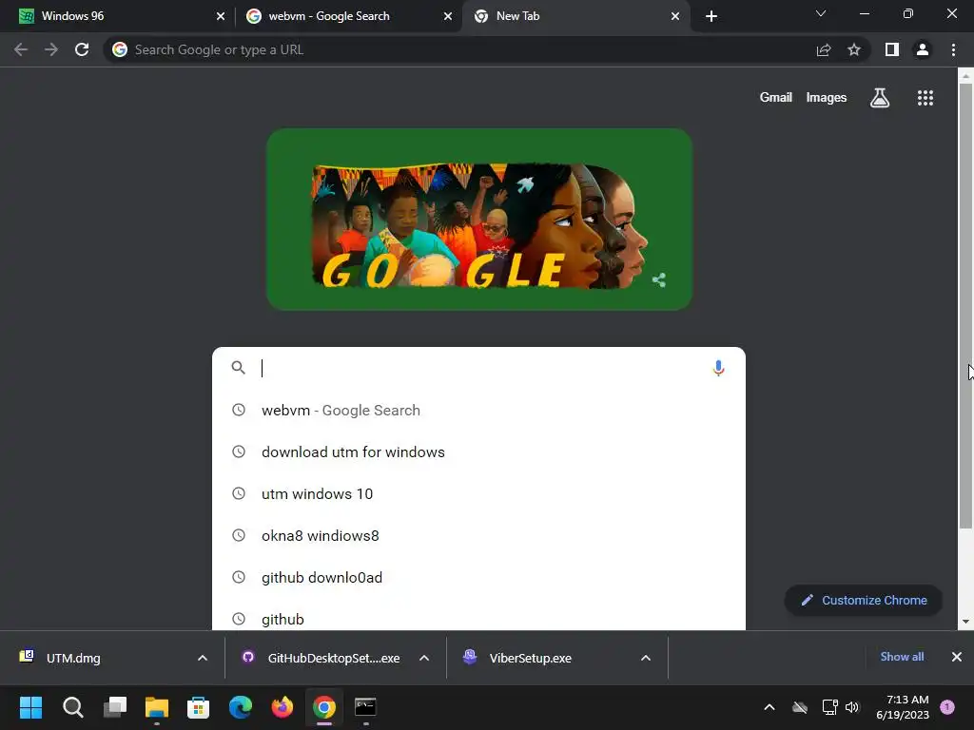
Task: Open File Explorer from taskbar
Action: tap(157, 707)
